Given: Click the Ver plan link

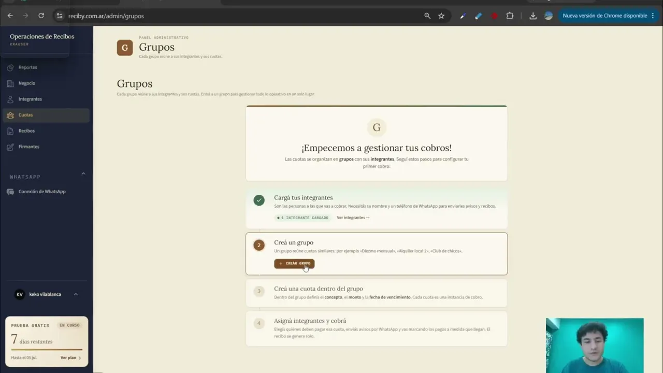Looking at the screenshot, I should click(70, 357).
